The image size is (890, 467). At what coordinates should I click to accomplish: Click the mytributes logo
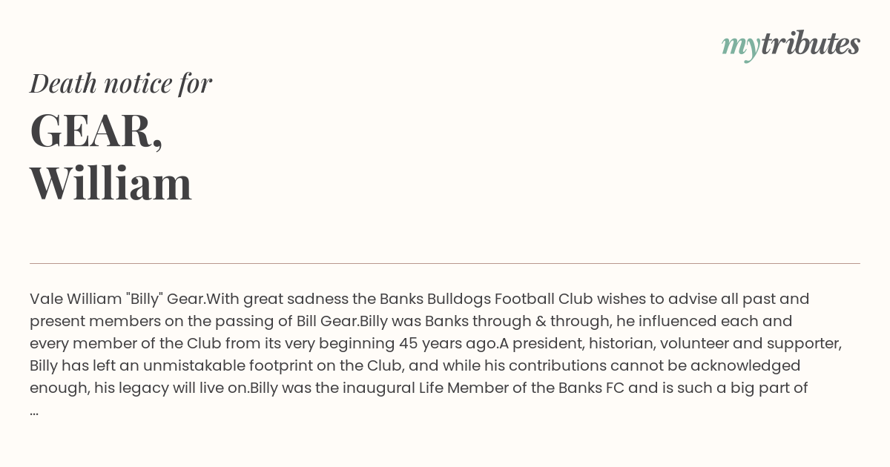[x=791, y=44]
